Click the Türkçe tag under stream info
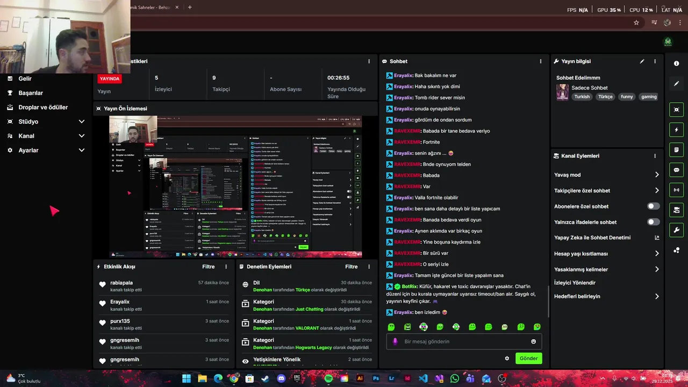The height and width of the screenshot is (387, 688). click(x=605, y=97)
